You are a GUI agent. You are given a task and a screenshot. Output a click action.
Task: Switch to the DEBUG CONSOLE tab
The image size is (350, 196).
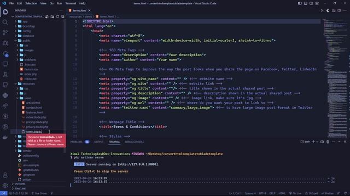click(135, 142)
